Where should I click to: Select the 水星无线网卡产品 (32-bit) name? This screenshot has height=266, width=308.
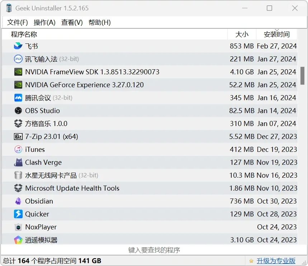tap(62, 176)
